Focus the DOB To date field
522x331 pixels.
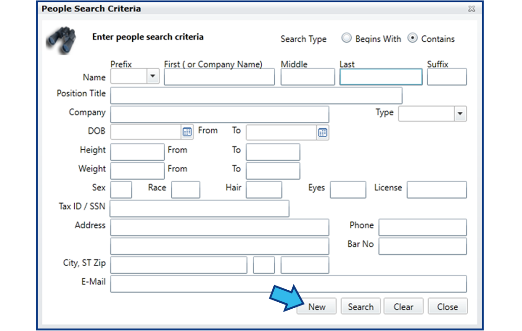(281, 133)
